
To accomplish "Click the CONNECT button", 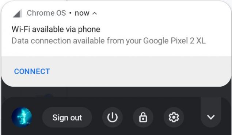I will (x=32, y=72).
